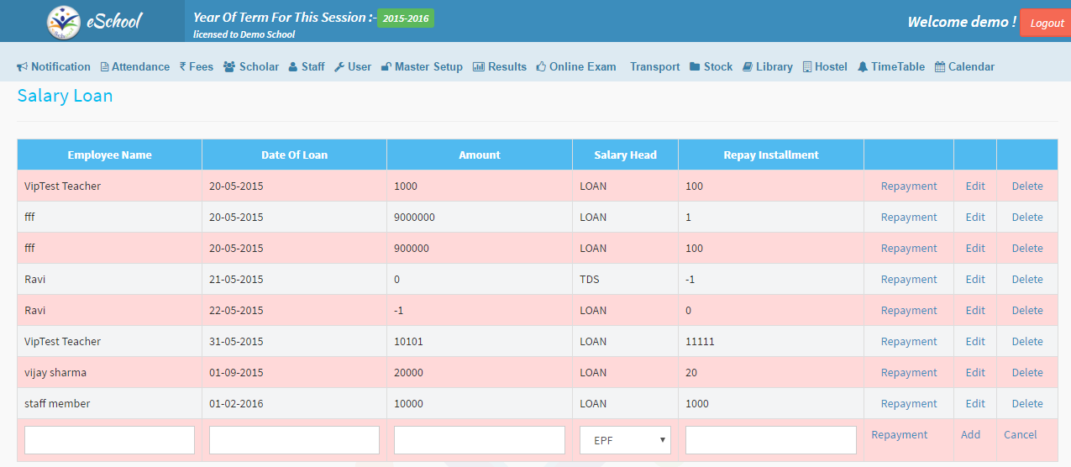Open the Fees menu

pos(197,66)
